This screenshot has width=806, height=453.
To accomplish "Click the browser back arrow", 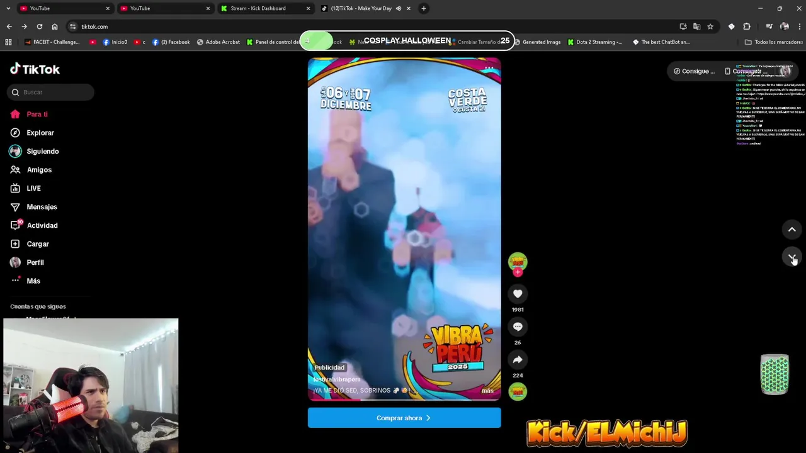I will 9,26.
